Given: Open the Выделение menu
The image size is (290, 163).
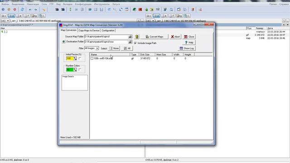Looking at the screenshot, I should point(18,4).
